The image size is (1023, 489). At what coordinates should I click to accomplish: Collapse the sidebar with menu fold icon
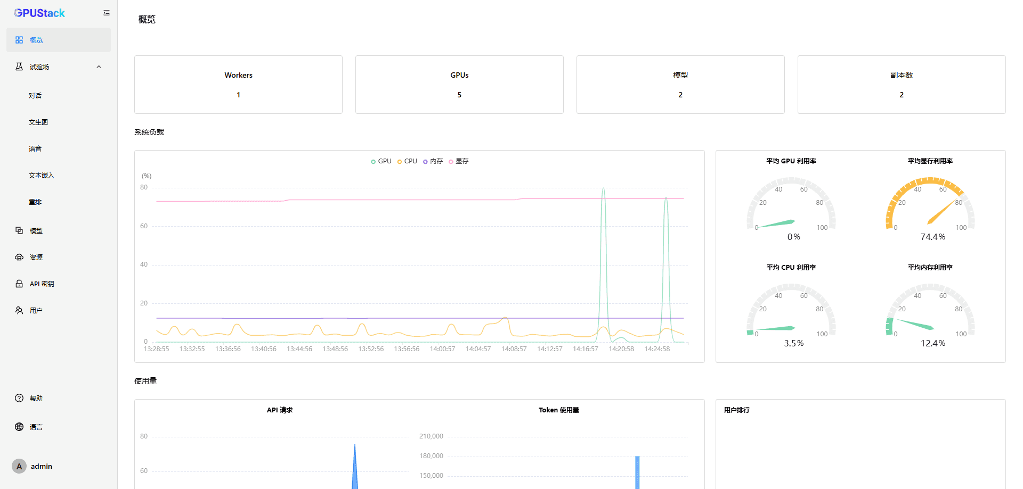pyautogui.click(x=107, y=13)
